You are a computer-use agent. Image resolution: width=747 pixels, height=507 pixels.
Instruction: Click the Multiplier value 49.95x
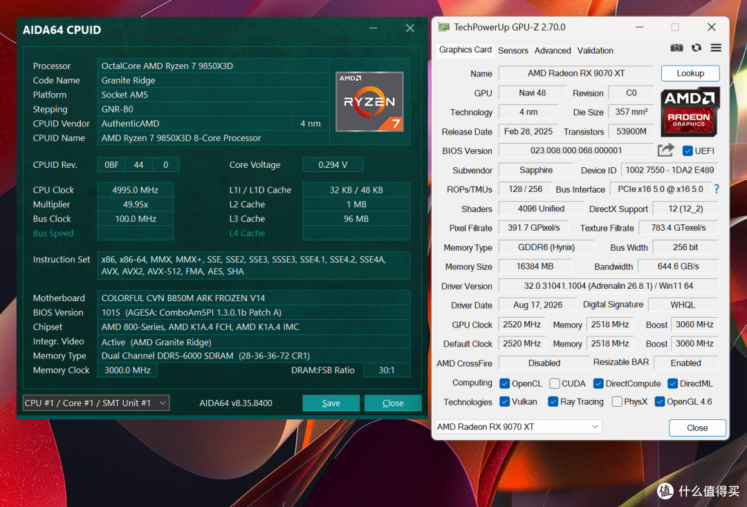click(x=136, y=204)
